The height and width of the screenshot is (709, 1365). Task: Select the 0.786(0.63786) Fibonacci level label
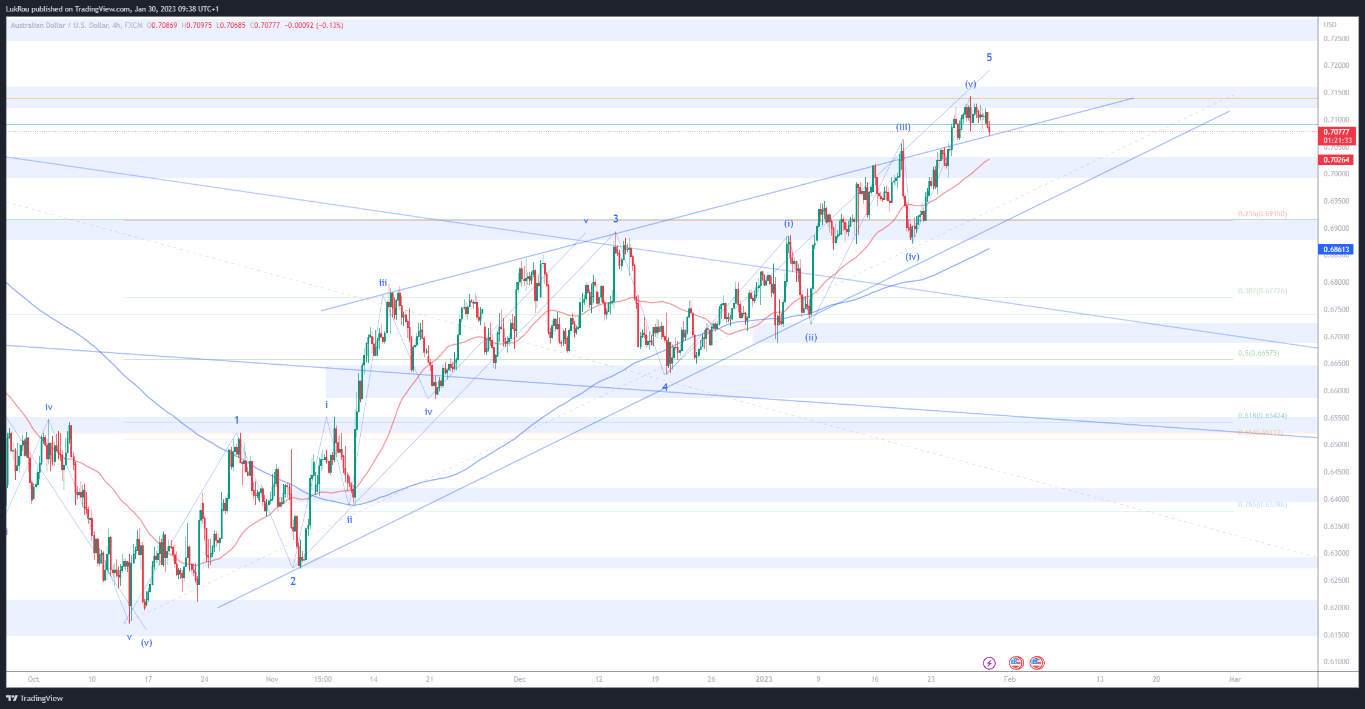[1262, 505]
